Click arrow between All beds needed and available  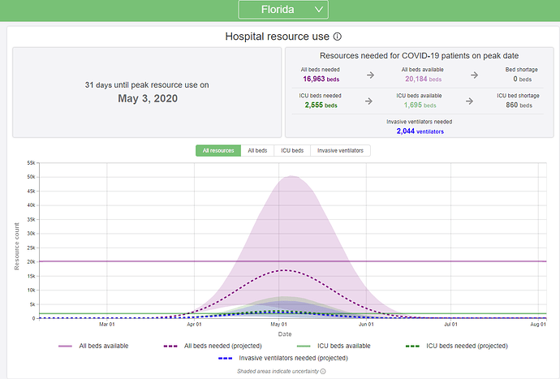(x=370, y=75)
